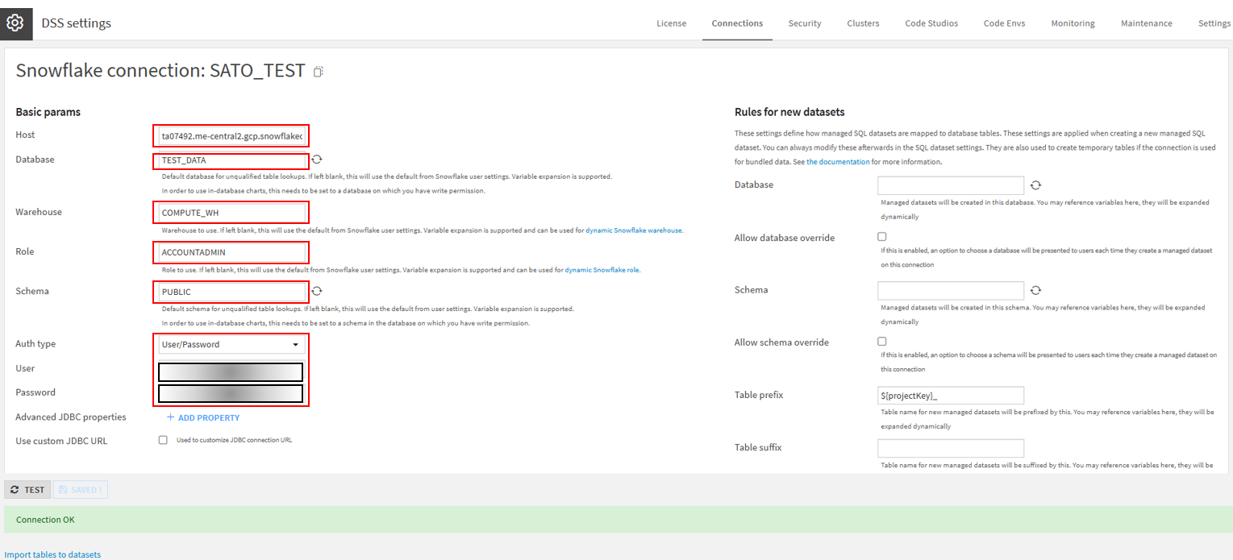Click the Connection OK status message
Viewport: 1233px width, 560px height.
[45, 520]
